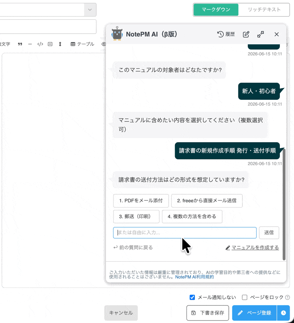Image resolution: width=294 pixels, height=323 pixels.
Task: Focus the または自由に入力 text field
Action: click(185, 233)
